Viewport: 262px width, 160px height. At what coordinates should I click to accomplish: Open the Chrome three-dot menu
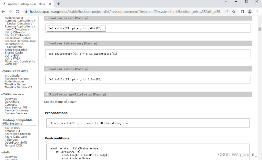point(257,12)
